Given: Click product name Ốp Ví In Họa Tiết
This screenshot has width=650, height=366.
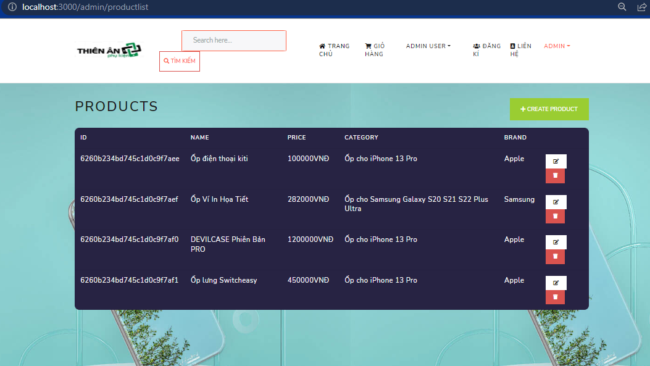Looking at the screenshot, I should (x=219, y=199).
